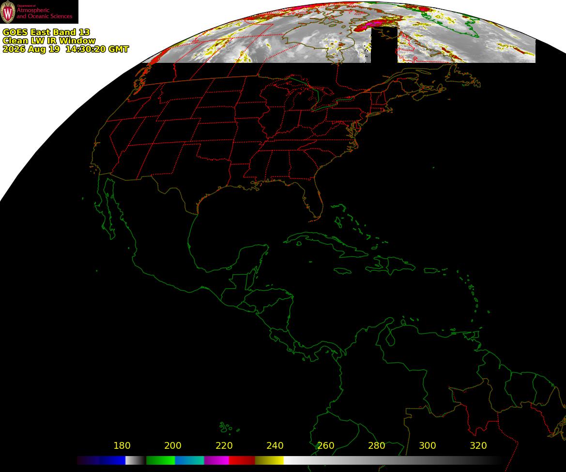Click the yellow segment of the color bar
Screen dimensions: 566x472
(x=269, y=460)
